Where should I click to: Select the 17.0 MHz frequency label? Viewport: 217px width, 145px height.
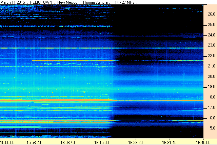[x=212, y=108]
